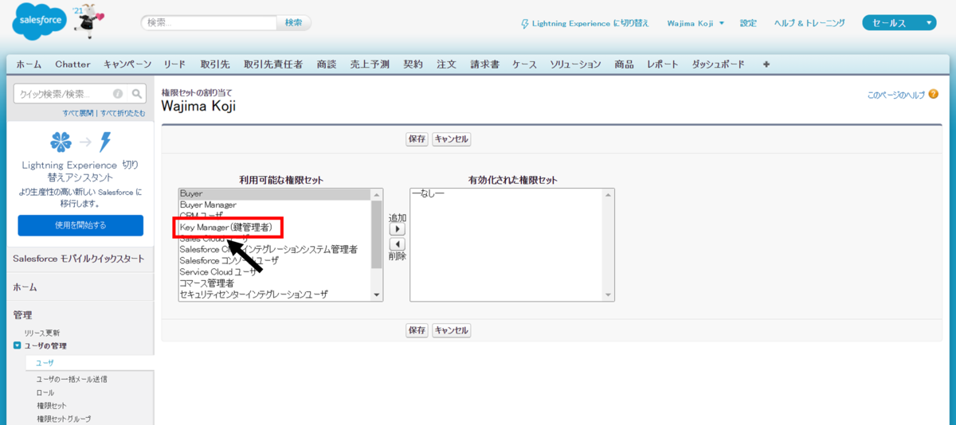Open the 設定 link in header
Viewport: 956px width, 425px height.
tap(749, 23)
